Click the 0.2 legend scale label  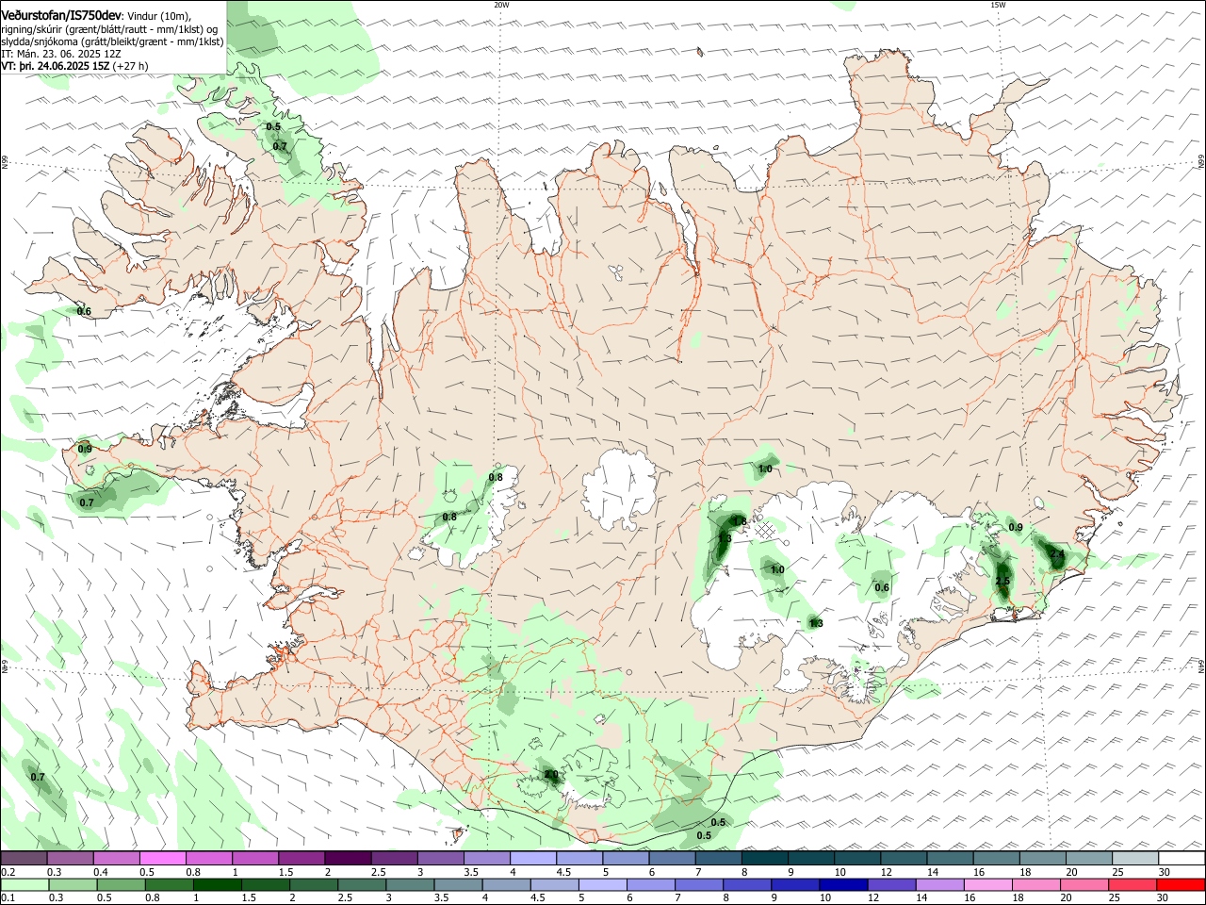point(8,872)
